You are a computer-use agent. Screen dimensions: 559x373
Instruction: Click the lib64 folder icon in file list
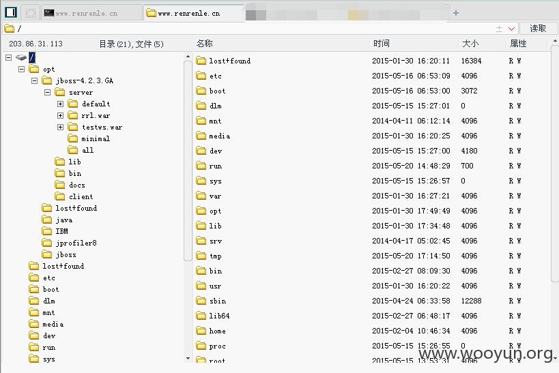click(x=201, y=316)
